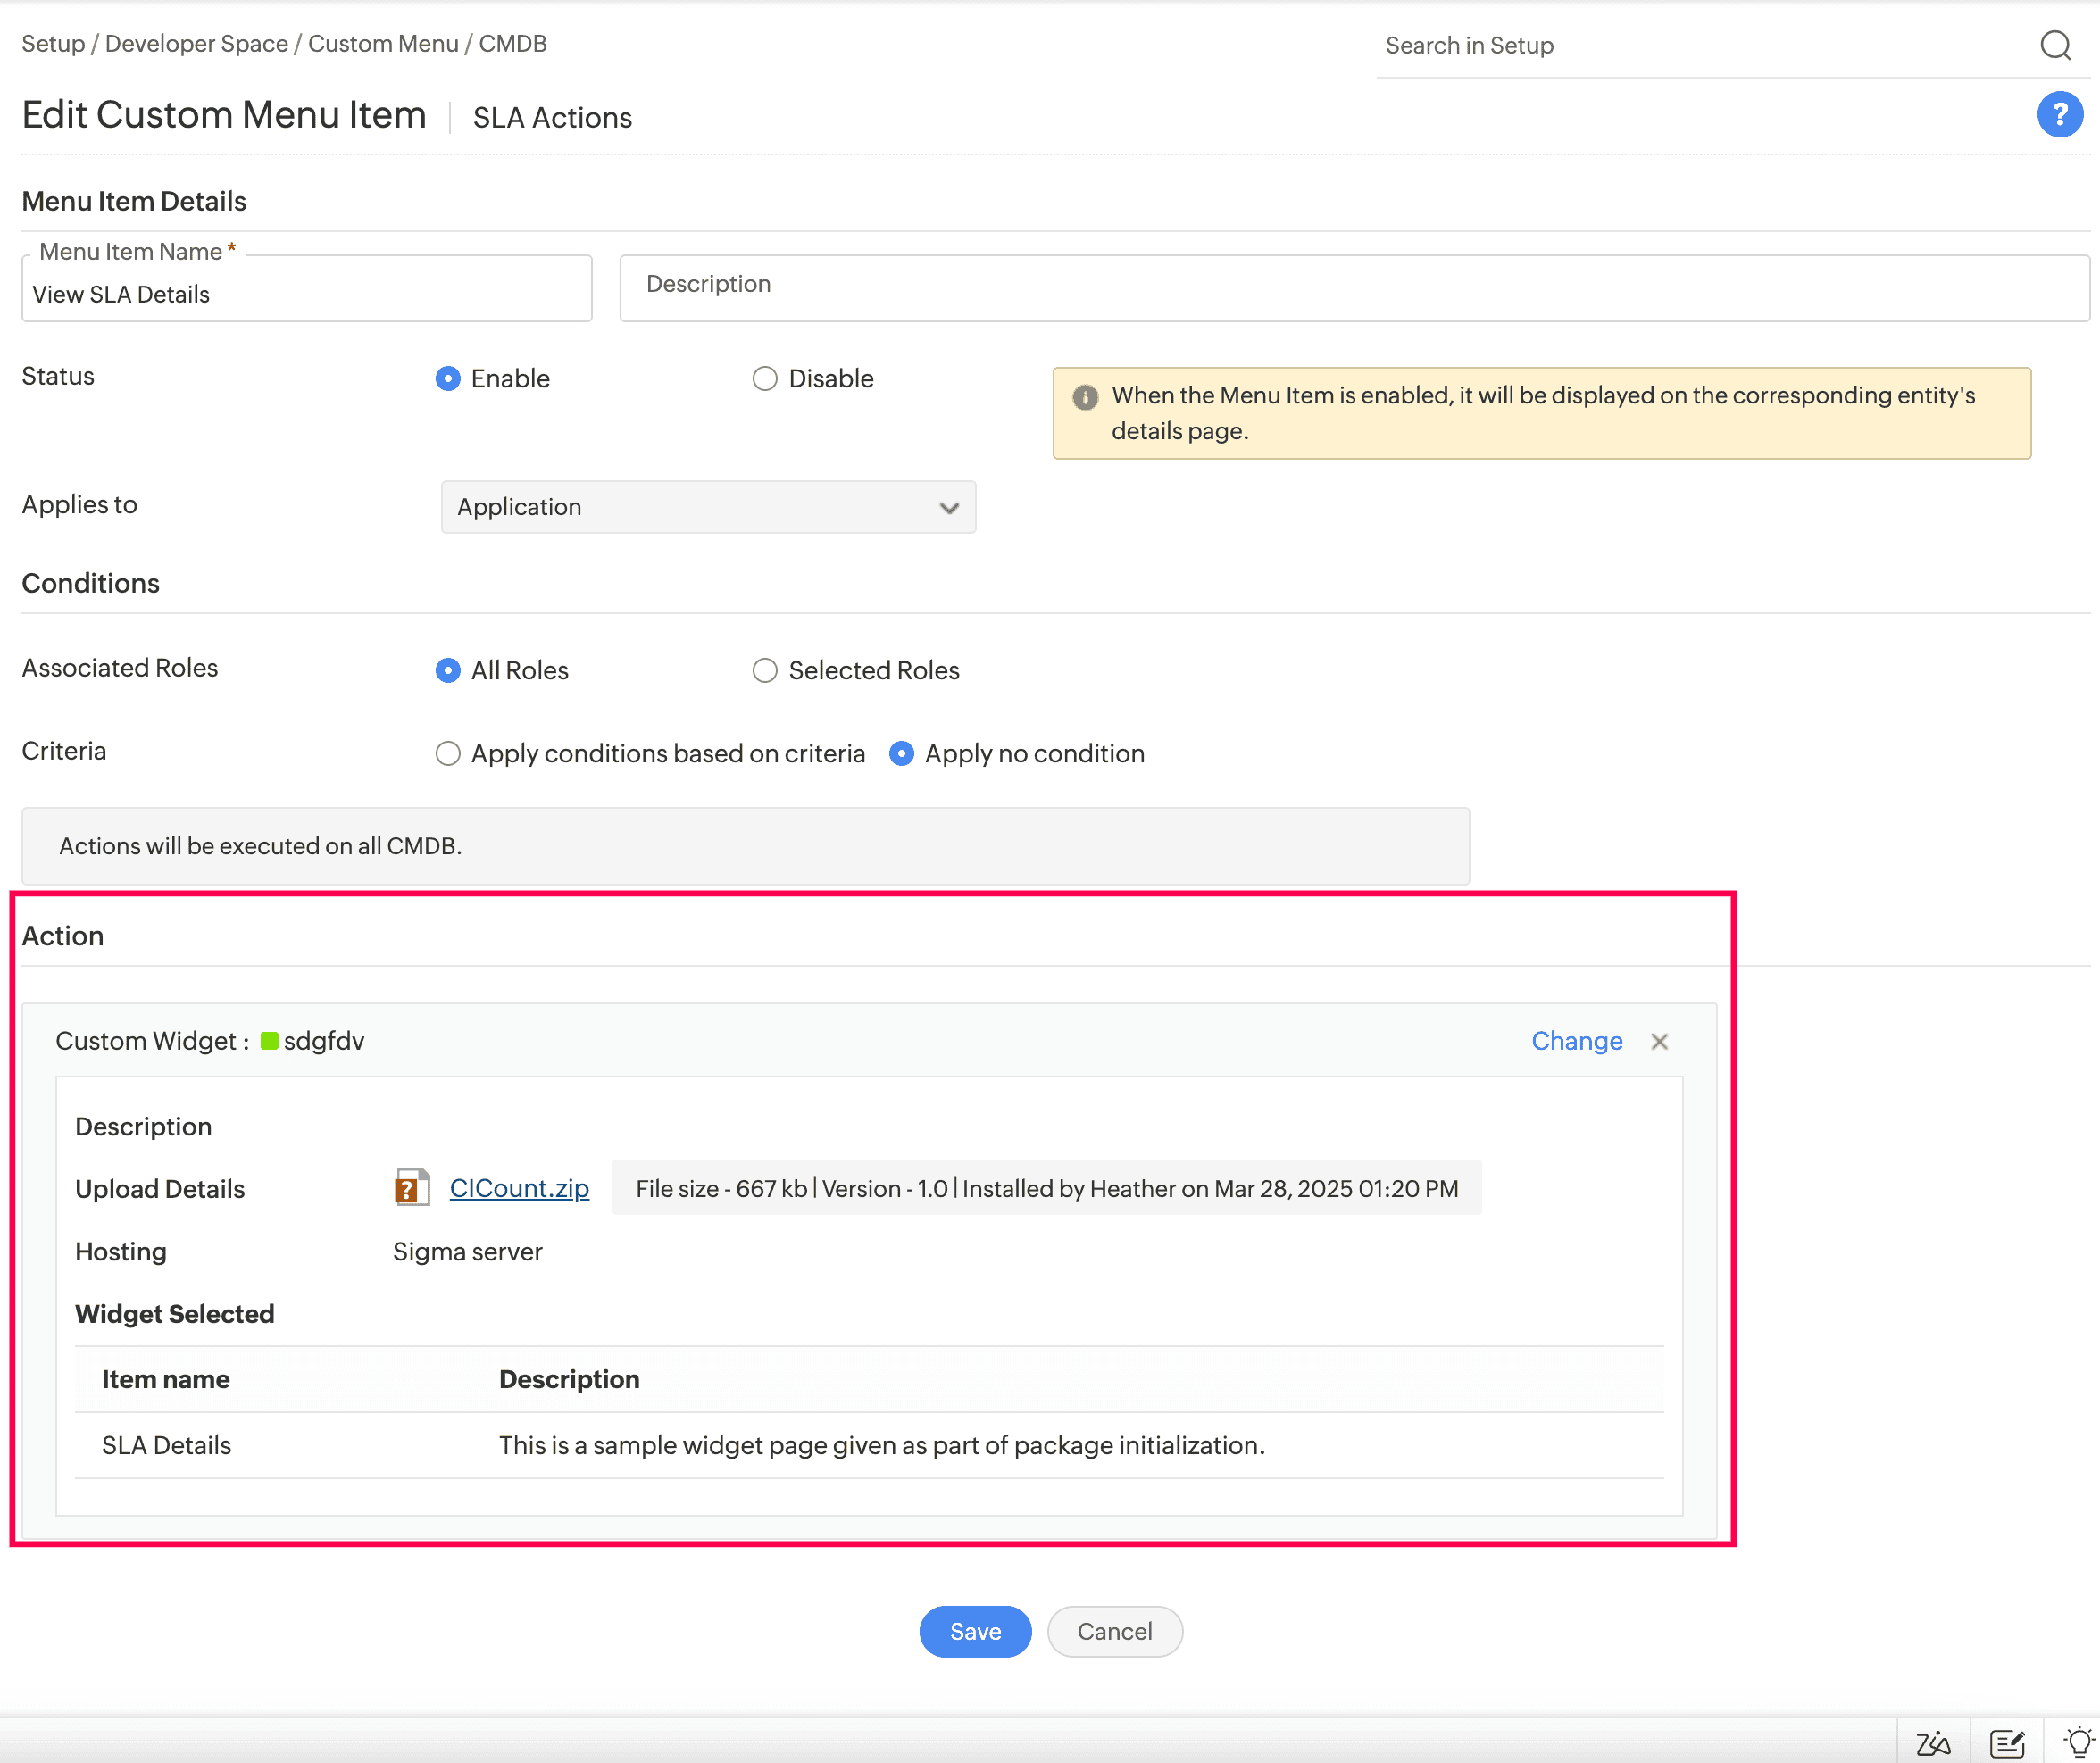Image resolution: width=2100 pixels, height=1763 pixels.
Task: Expand the Application selector chevron
Action: [947, 507]
